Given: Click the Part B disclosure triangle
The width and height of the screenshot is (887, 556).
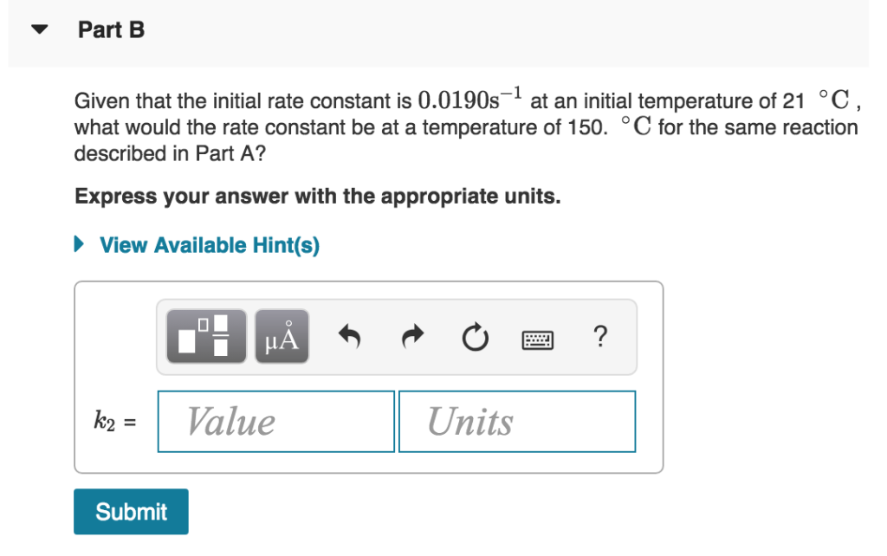Looking at the screenshot, I should (x=39, y=29).
